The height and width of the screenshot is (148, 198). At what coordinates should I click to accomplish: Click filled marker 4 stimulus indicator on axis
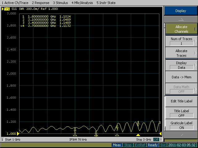(138, 135)
